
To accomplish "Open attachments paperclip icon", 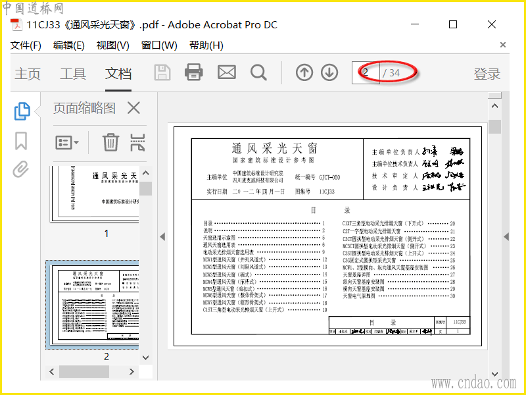I will click(21, 169).
